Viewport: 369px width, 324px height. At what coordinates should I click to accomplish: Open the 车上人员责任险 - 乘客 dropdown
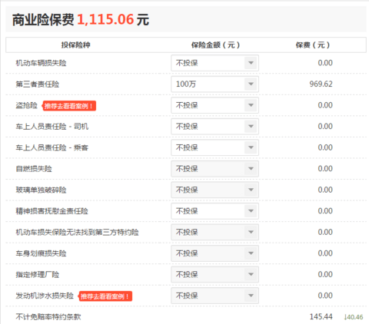tap(214, 147)
